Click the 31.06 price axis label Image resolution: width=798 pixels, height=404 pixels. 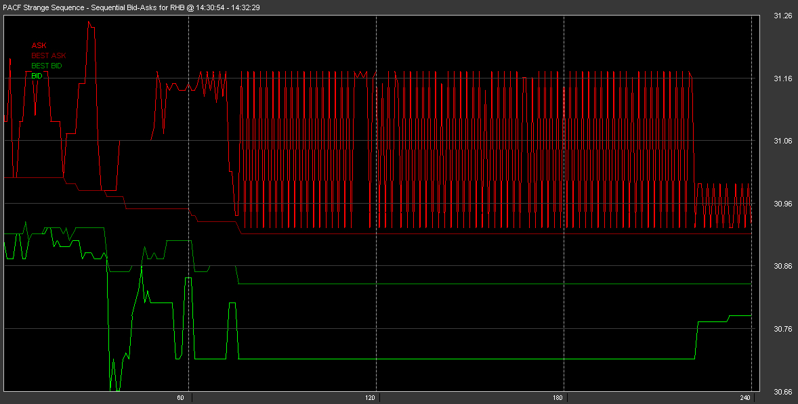pos(782,141)
